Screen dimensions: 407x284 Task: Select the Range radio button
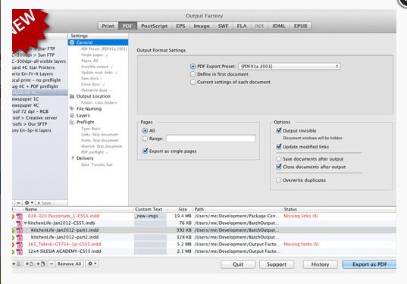[145, 139]
